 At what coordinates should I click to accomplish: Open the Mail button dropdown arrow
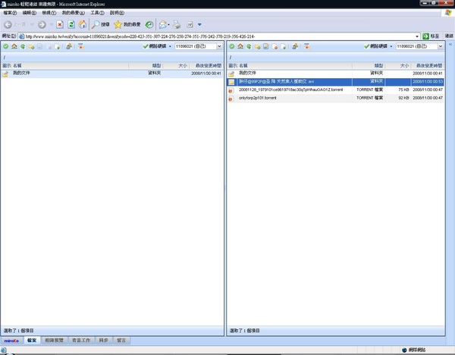pyautogui.click(x=168, y=25)
